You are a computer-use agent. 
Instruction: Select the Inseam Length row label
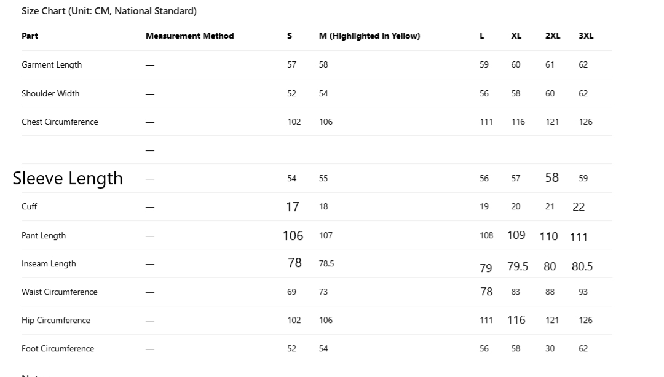(49, 264)
